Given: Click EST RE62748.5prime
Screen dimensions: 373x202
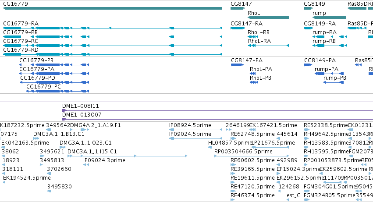Looking at the screenshot, I should 233,138.
